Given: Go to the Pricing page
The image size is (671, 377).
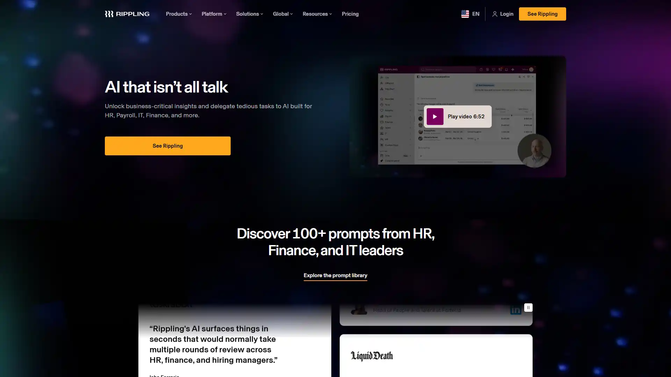Looking at the screenshot, I should click(x=350, y=14).
